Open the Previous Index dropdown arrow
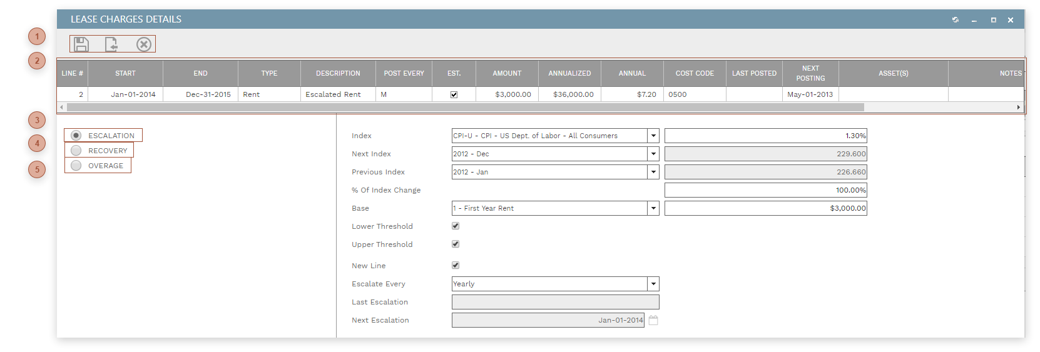 point(653,172)
